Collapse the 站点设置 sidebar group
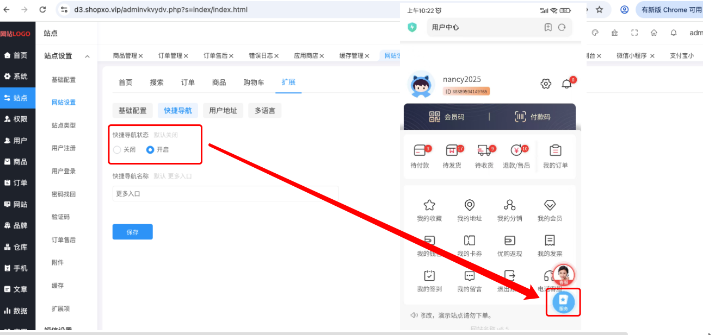This screenshot has height=335, width=715. pyautogui.click(x=87, y=56)
